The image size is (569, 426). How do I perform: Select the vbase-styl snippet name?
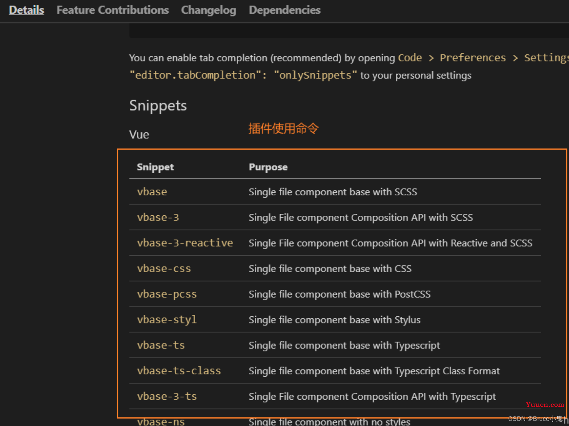click(167, 319)
